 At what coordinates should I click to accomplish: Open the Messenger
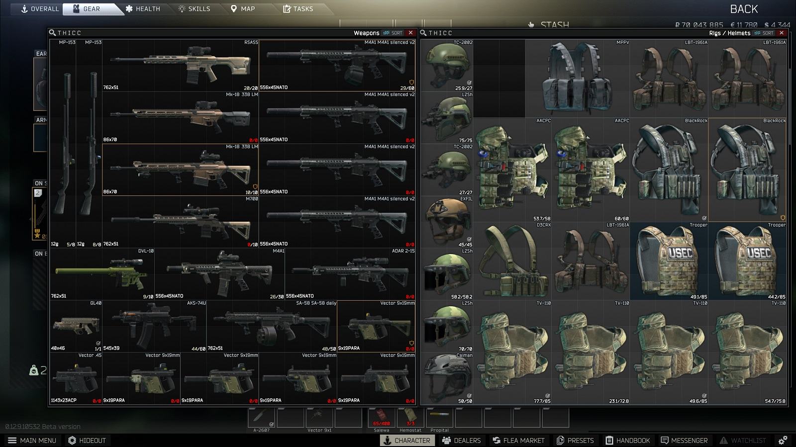point(684,441)
